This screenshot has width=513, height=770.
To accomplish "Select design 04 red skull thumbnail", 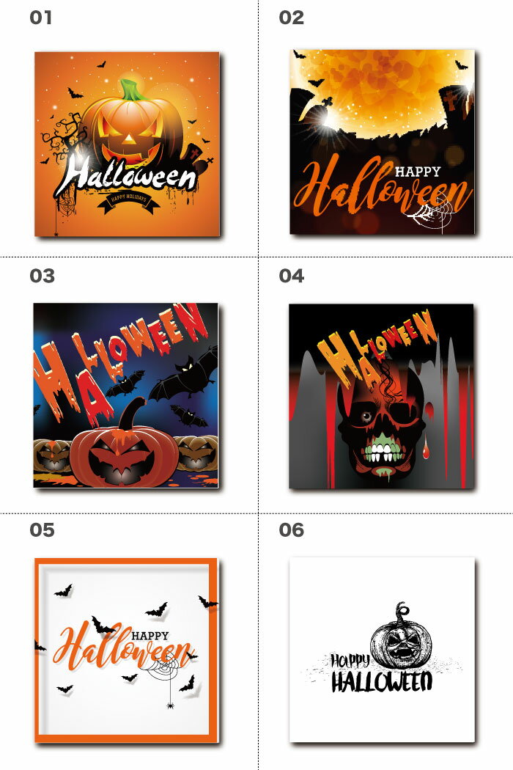I will coord(381,396).
